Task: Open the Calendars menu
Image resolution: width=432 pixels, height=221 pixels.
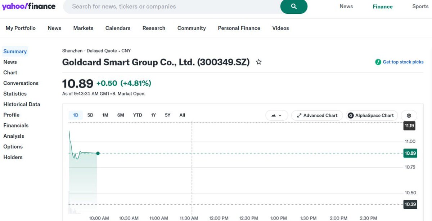Action: [x=118, y=28]
